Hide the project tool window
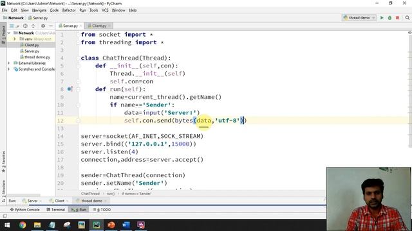412x231 pixels. click(51, 26)
